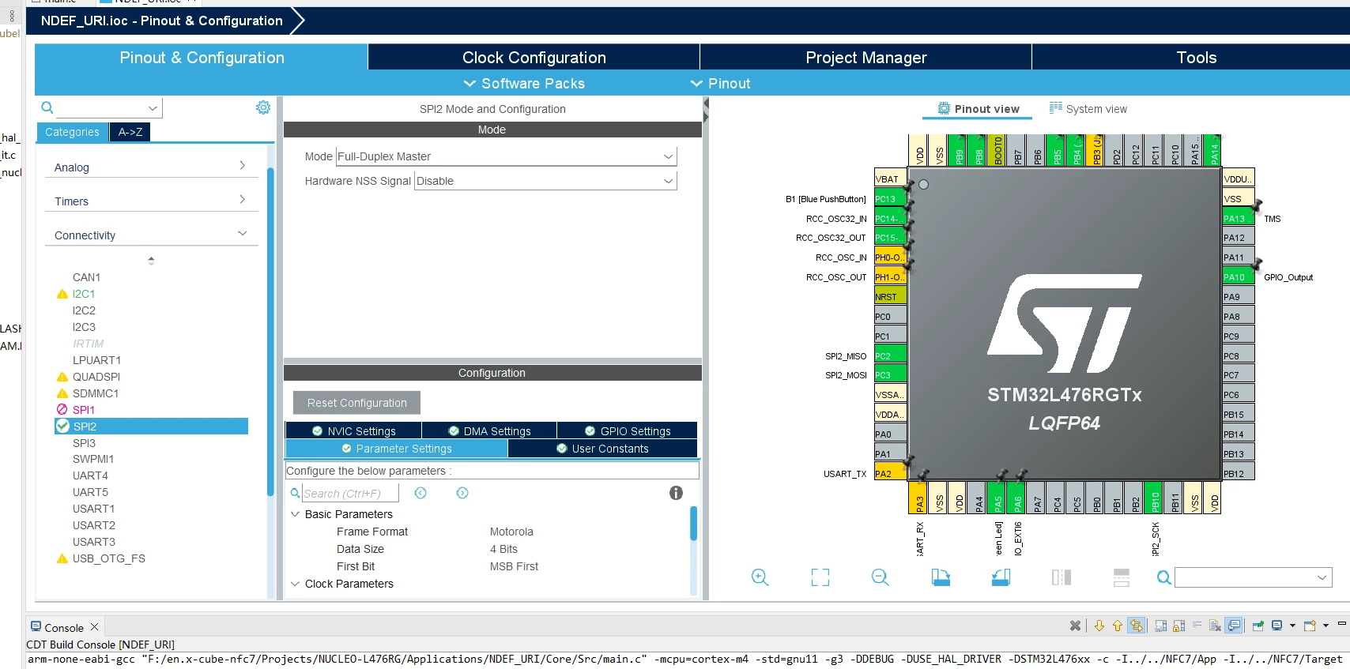Click the pin search magnifier icon

1163,577
